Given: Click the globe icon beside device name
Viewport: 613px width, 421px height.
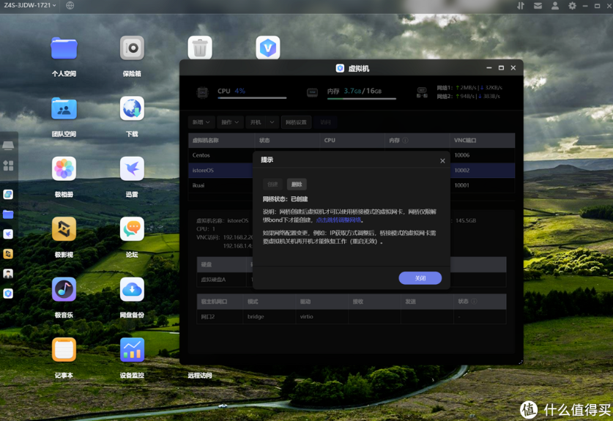Looking at the screenshot, I should pyautogui.click(x=70, y=5).
